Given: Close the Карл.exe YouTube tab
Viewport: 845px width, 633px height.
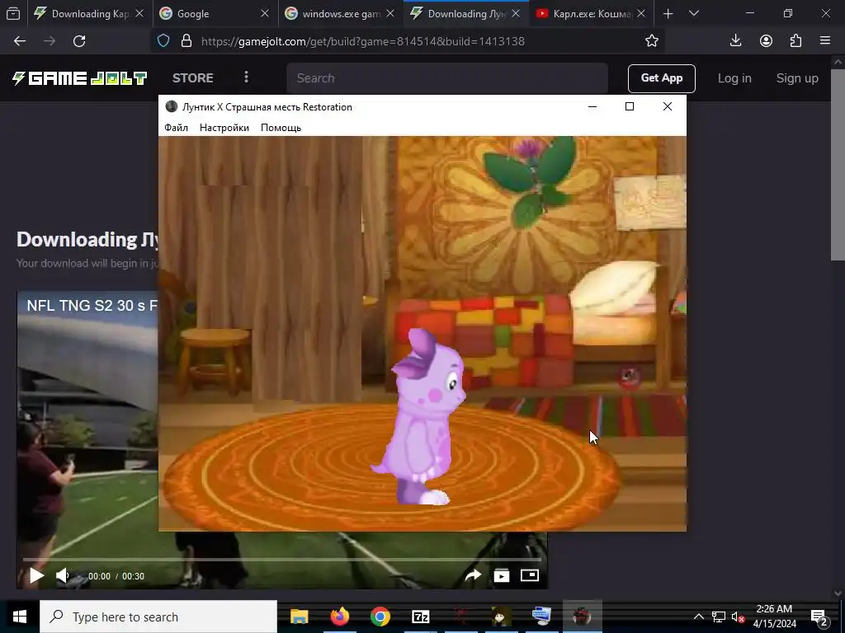Looking at the screenshot, I should (x=640, y=13).
